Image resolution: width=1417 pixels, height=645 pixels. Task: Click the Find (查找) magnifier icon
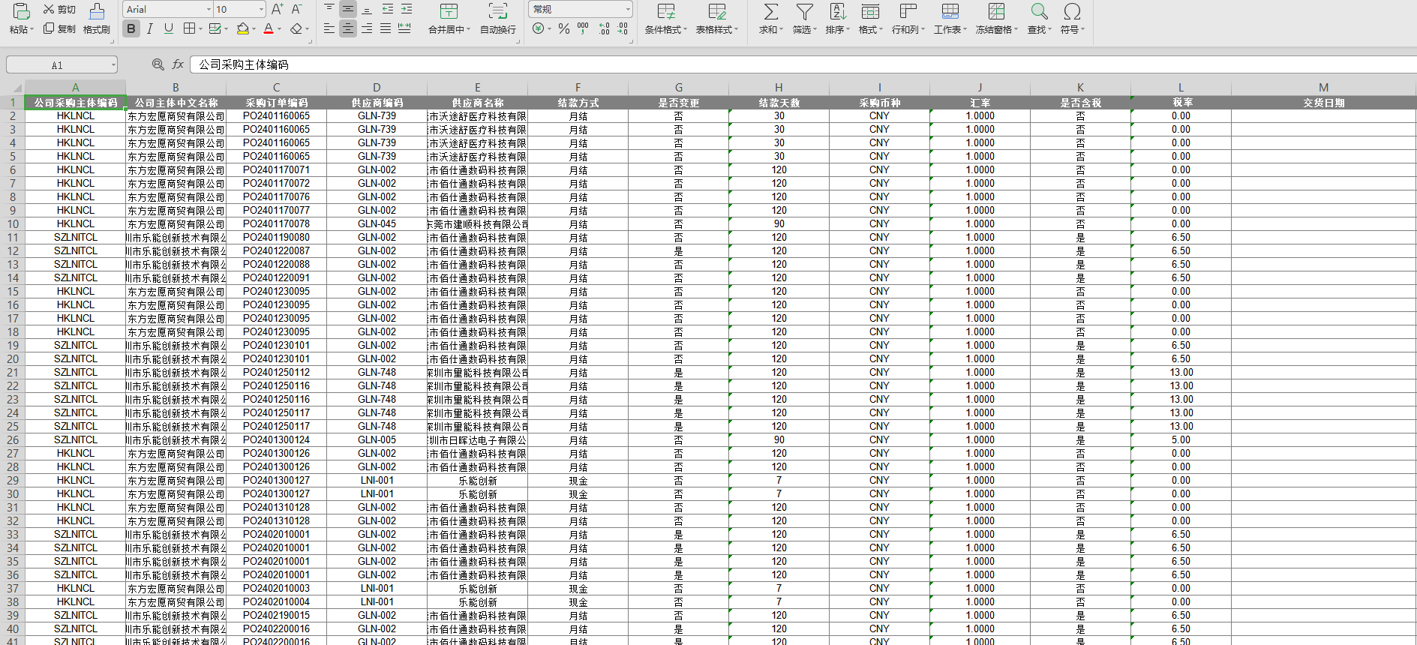[x=1039, y=11]
